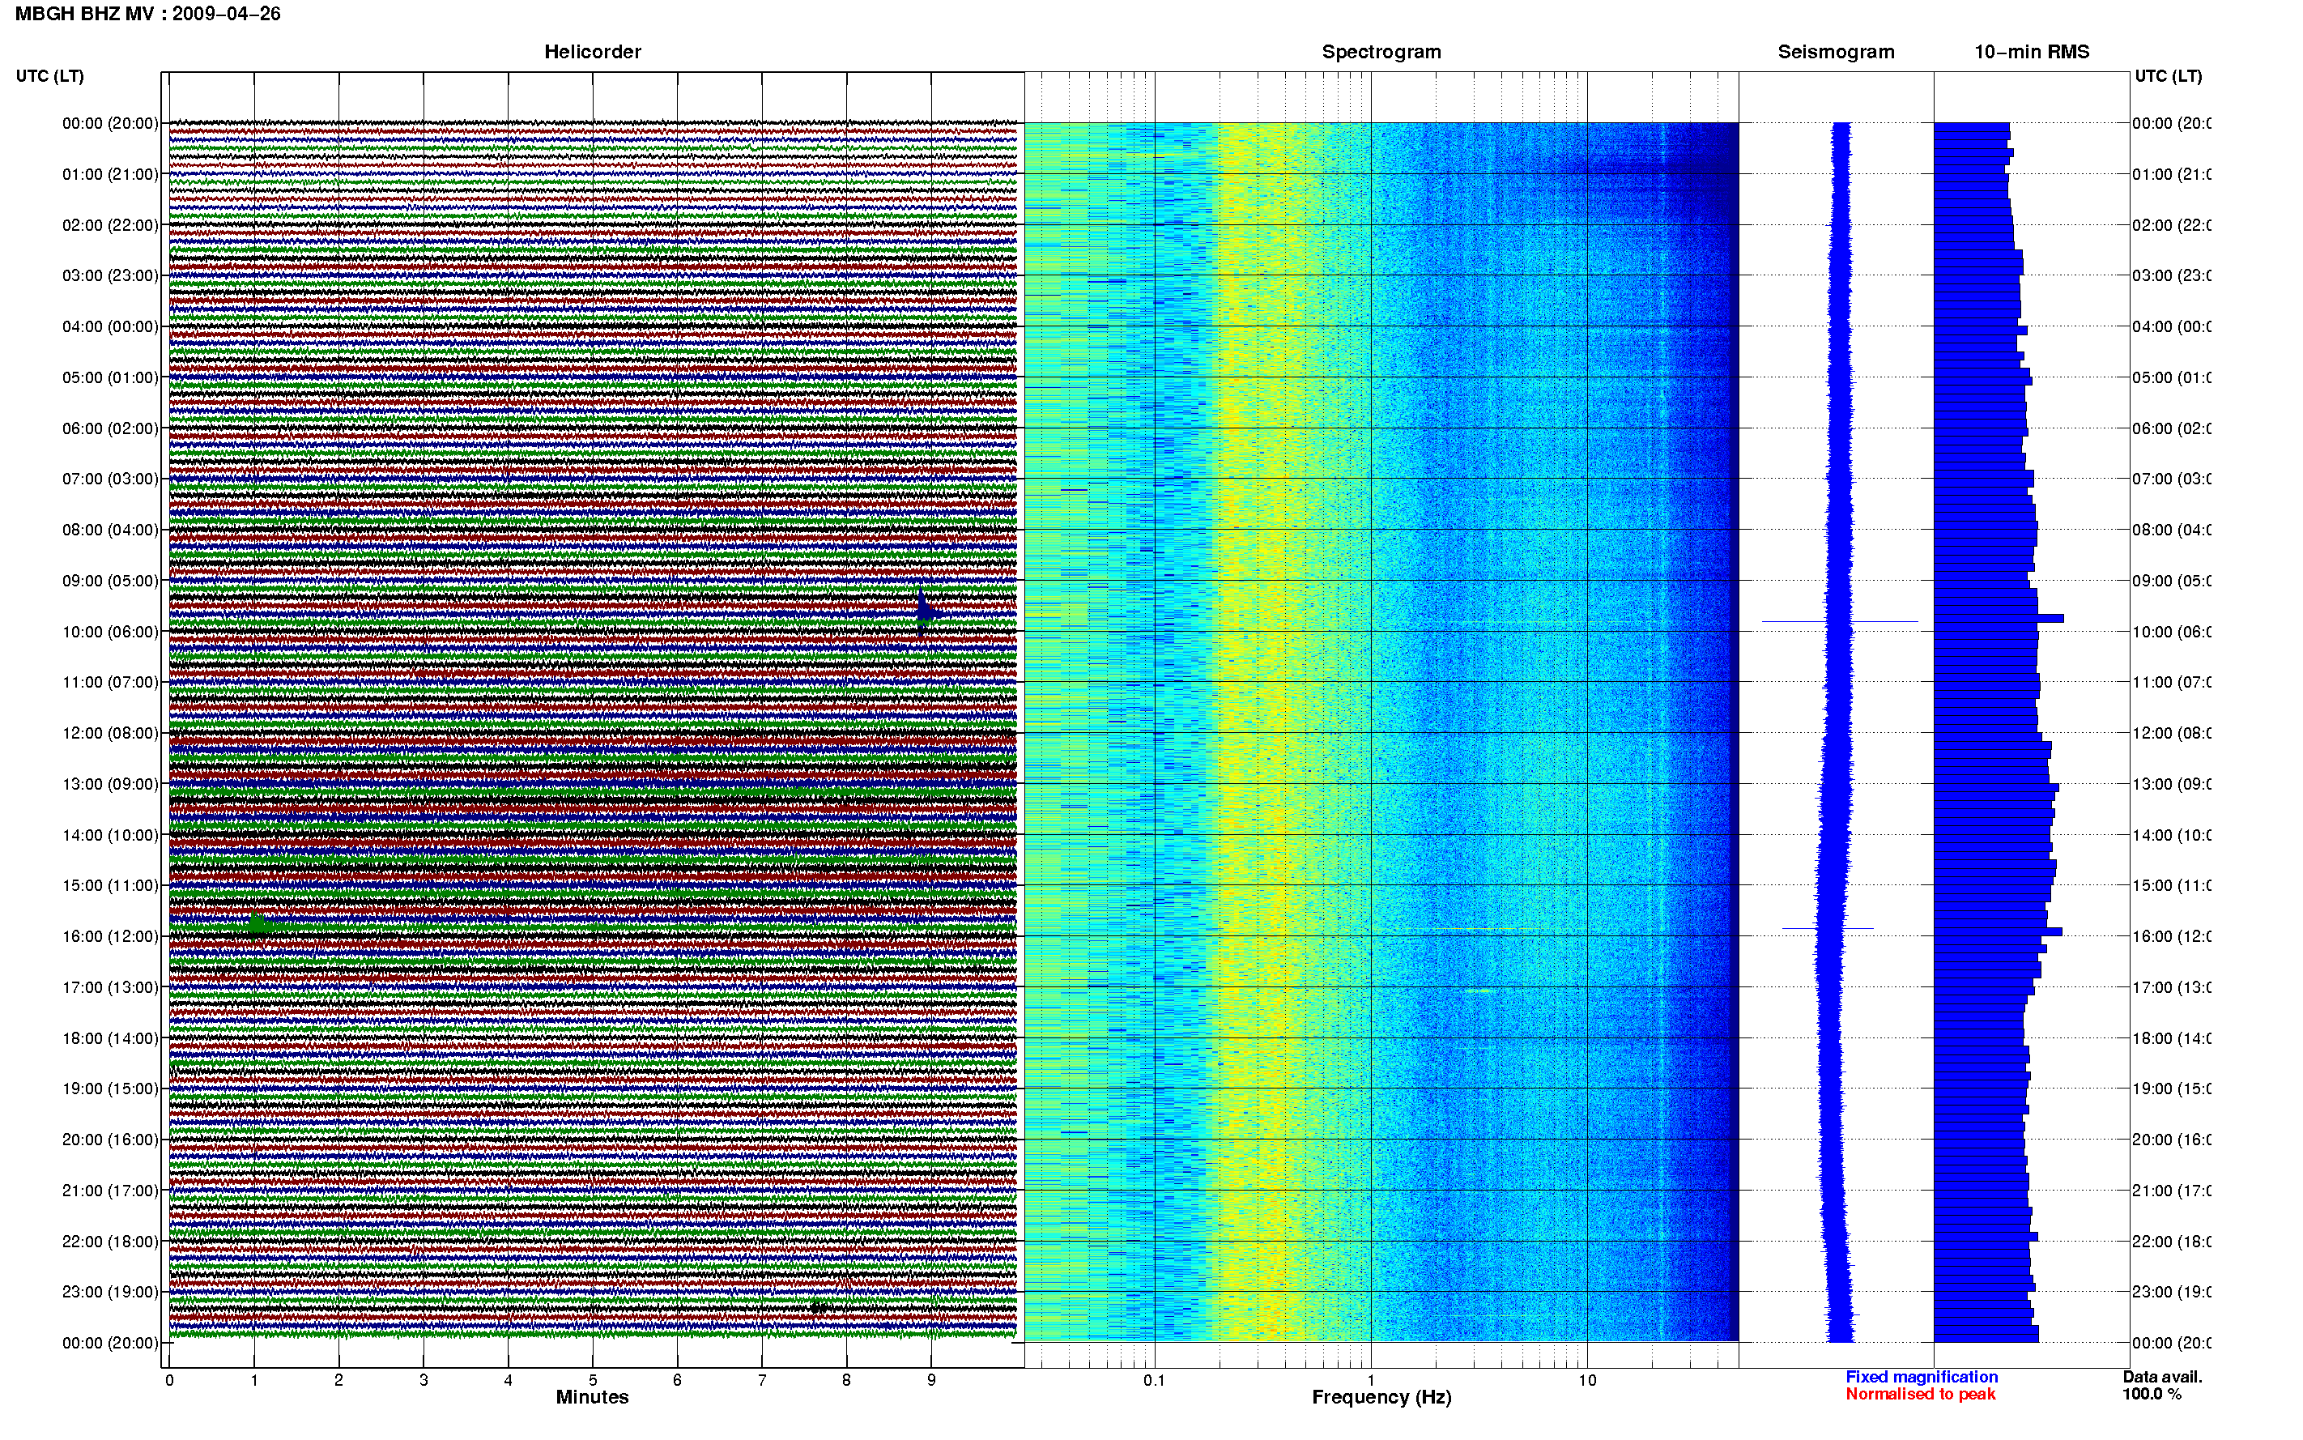Click the minute 0 tick label

[x=169, y=1380]
